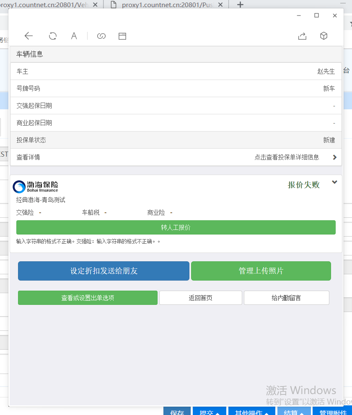Open new browser tab with plus
This screenshot has width=352, height=415.
(240, 5)
